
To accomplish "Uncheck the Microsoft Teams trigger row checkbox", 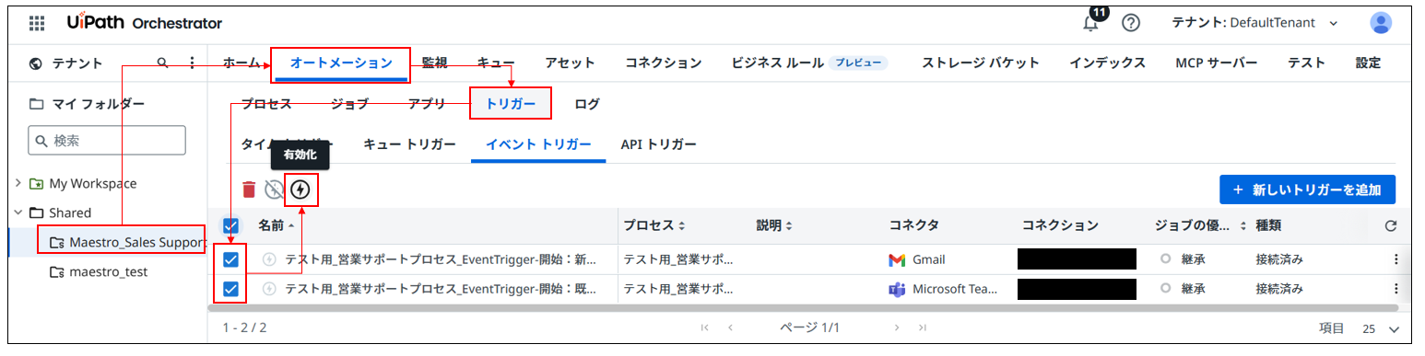I will 231,289.
